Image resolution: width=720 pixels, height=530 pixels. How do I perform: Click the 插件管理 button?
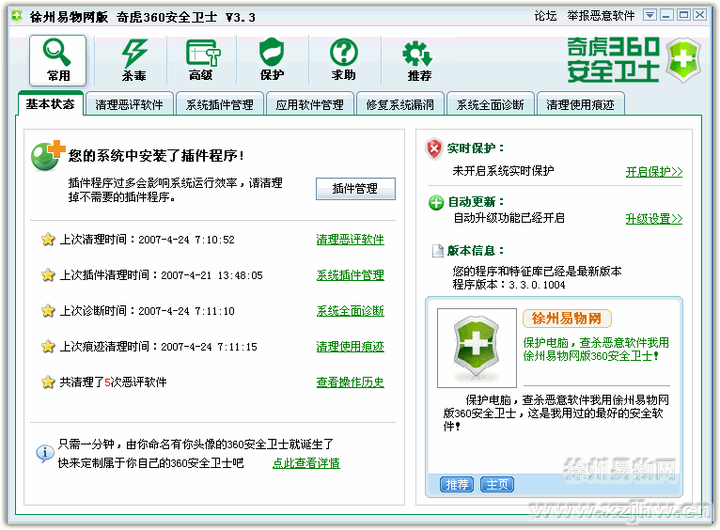point(355,189)
